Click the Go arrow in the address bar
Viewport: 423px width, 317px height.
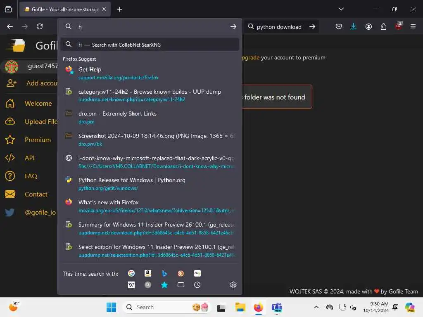coord(233,26)
